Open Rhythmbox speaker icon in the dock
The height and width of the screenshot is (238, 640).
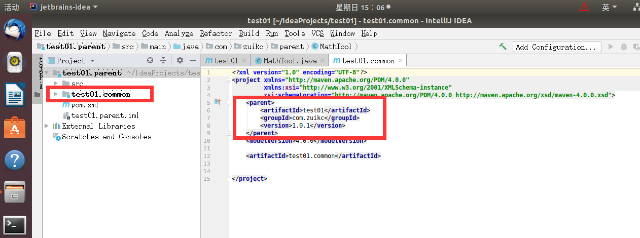click(15, 63)
